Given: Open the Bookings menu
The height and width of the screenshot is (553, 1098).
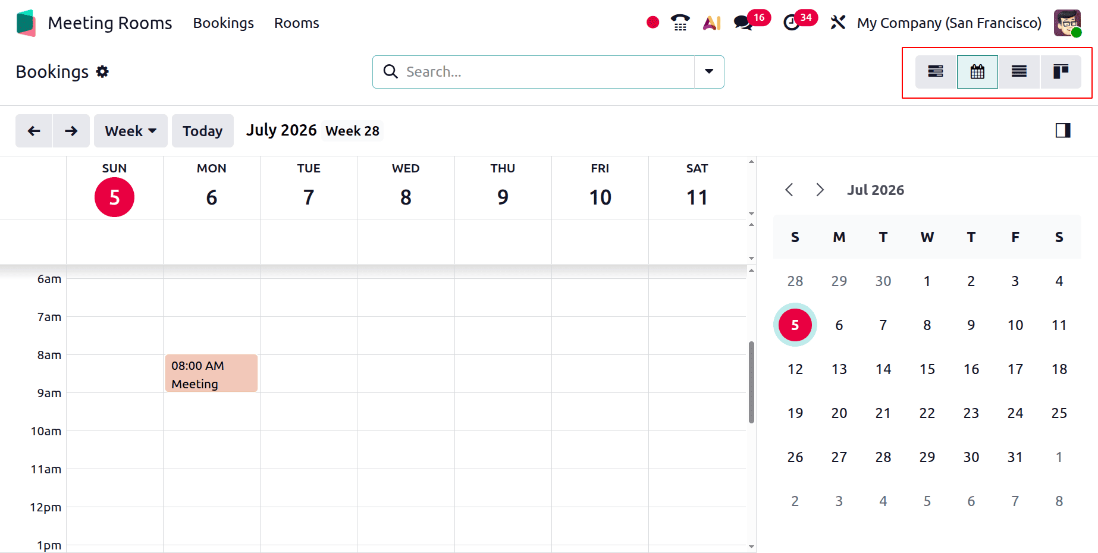Looking at the screenshot, I should 224,23.
